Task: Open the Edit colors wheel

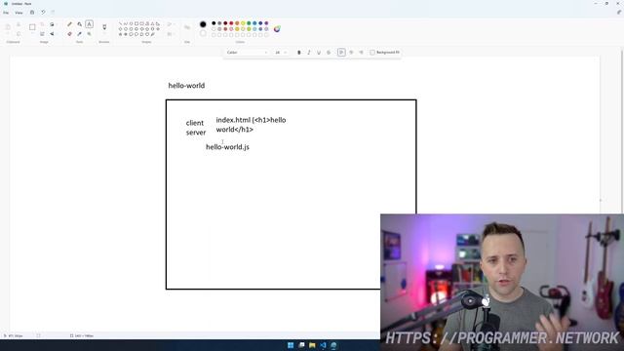Action: (x=277, y=28)
